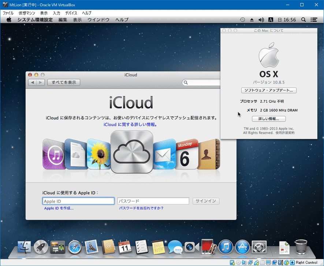Open the Apple menu
The width and height of the screenshot is (324, 266).
click(x=9, y=20)
